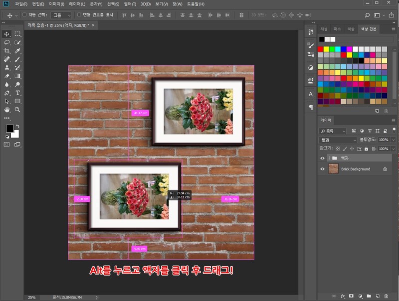399x301 pixels.
Task: Select the Crop tool
Action: (x=7, y=51)
